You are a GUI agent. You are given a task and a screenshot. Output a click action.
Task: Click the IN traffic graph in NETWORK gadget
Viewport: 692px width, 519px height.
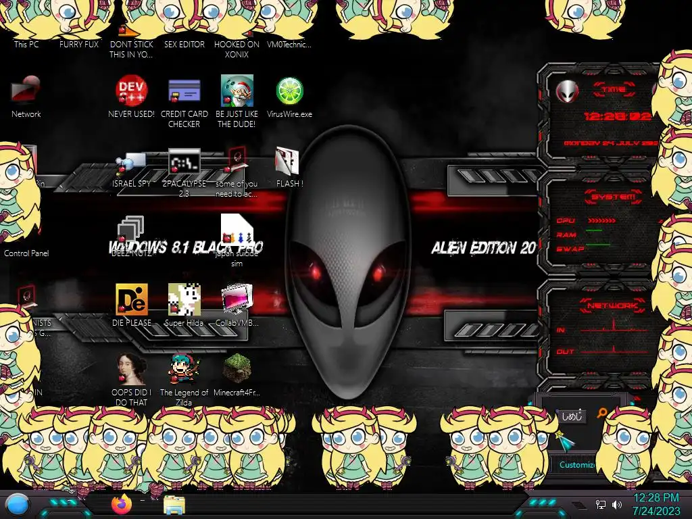point(614,325)
